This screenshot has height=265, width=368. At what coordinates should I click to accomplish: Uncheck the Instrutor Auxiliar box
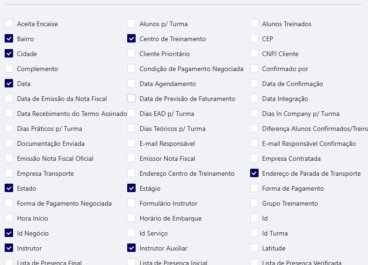pos(131,248)
